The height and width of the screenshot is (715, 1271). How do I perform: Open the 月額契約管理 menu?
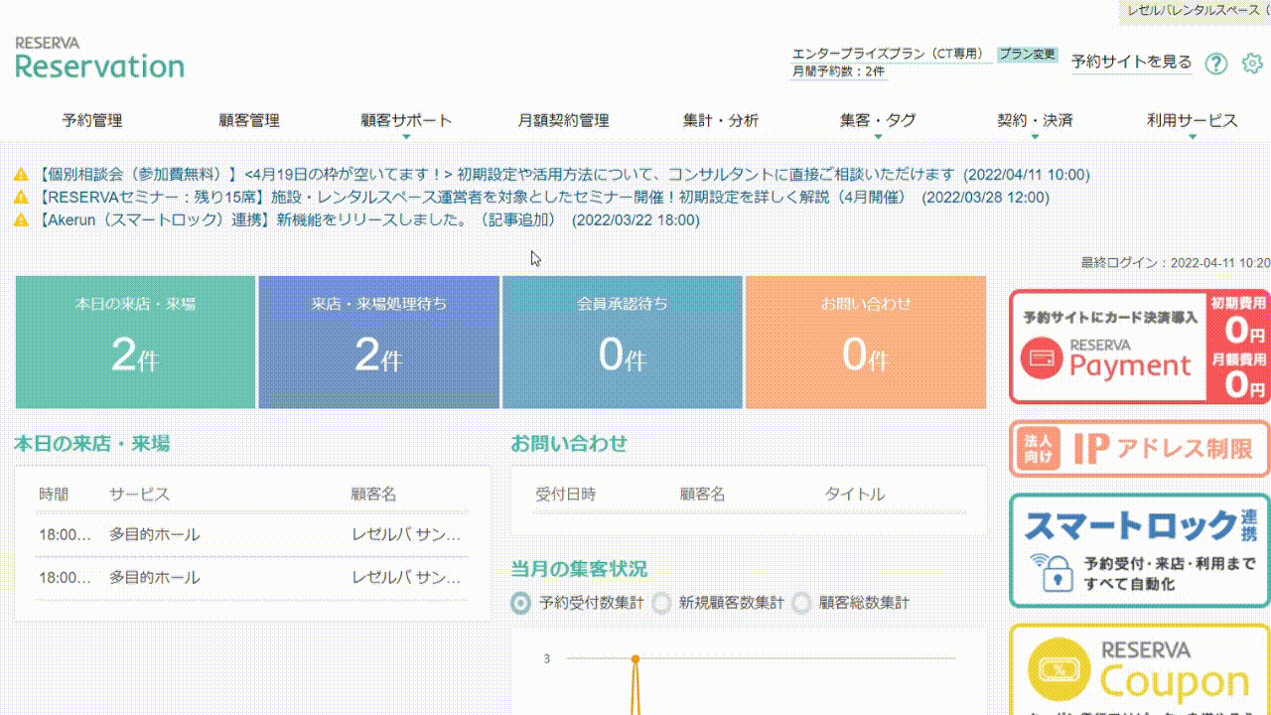563,121
